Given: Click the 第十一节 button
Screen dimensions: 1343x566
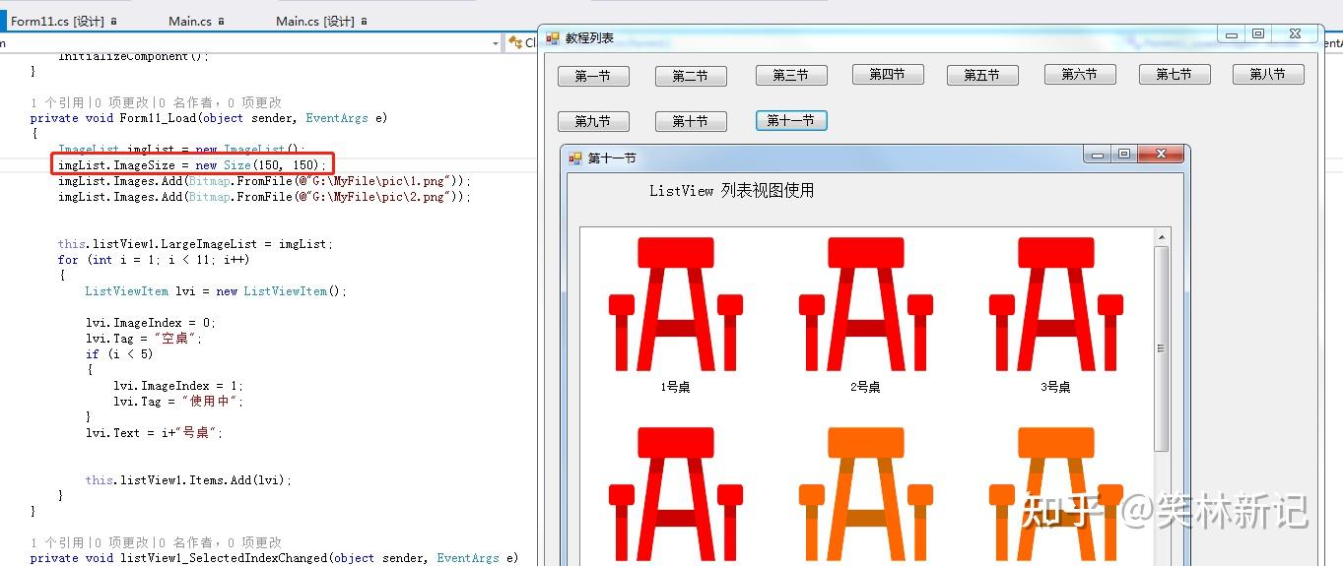Looking at the screenshot, I should [x=791, y=120].
